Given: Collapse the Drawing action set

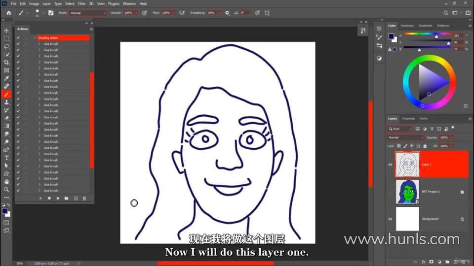Looking at the screenshot, I should point(35,37).
